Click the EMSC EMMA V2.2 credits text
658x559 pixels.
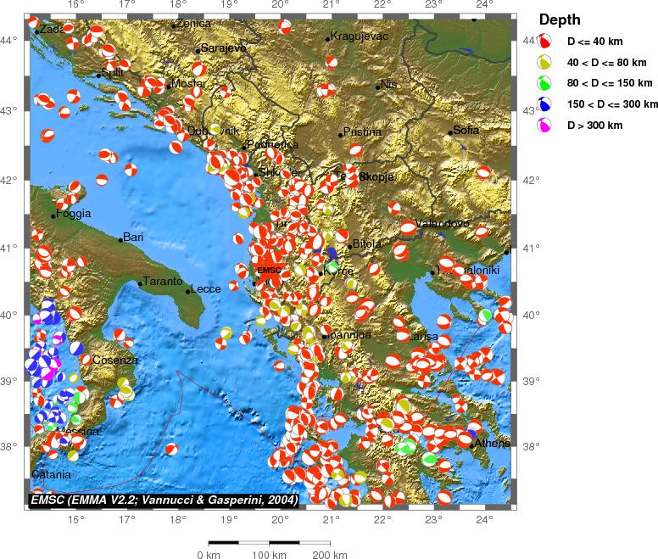[x=164, y=500]
